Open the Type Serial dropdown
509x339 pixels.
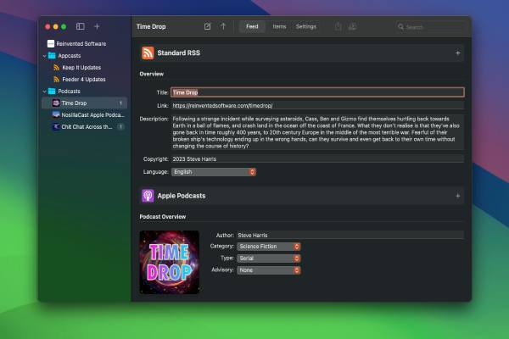coord(268,258)
